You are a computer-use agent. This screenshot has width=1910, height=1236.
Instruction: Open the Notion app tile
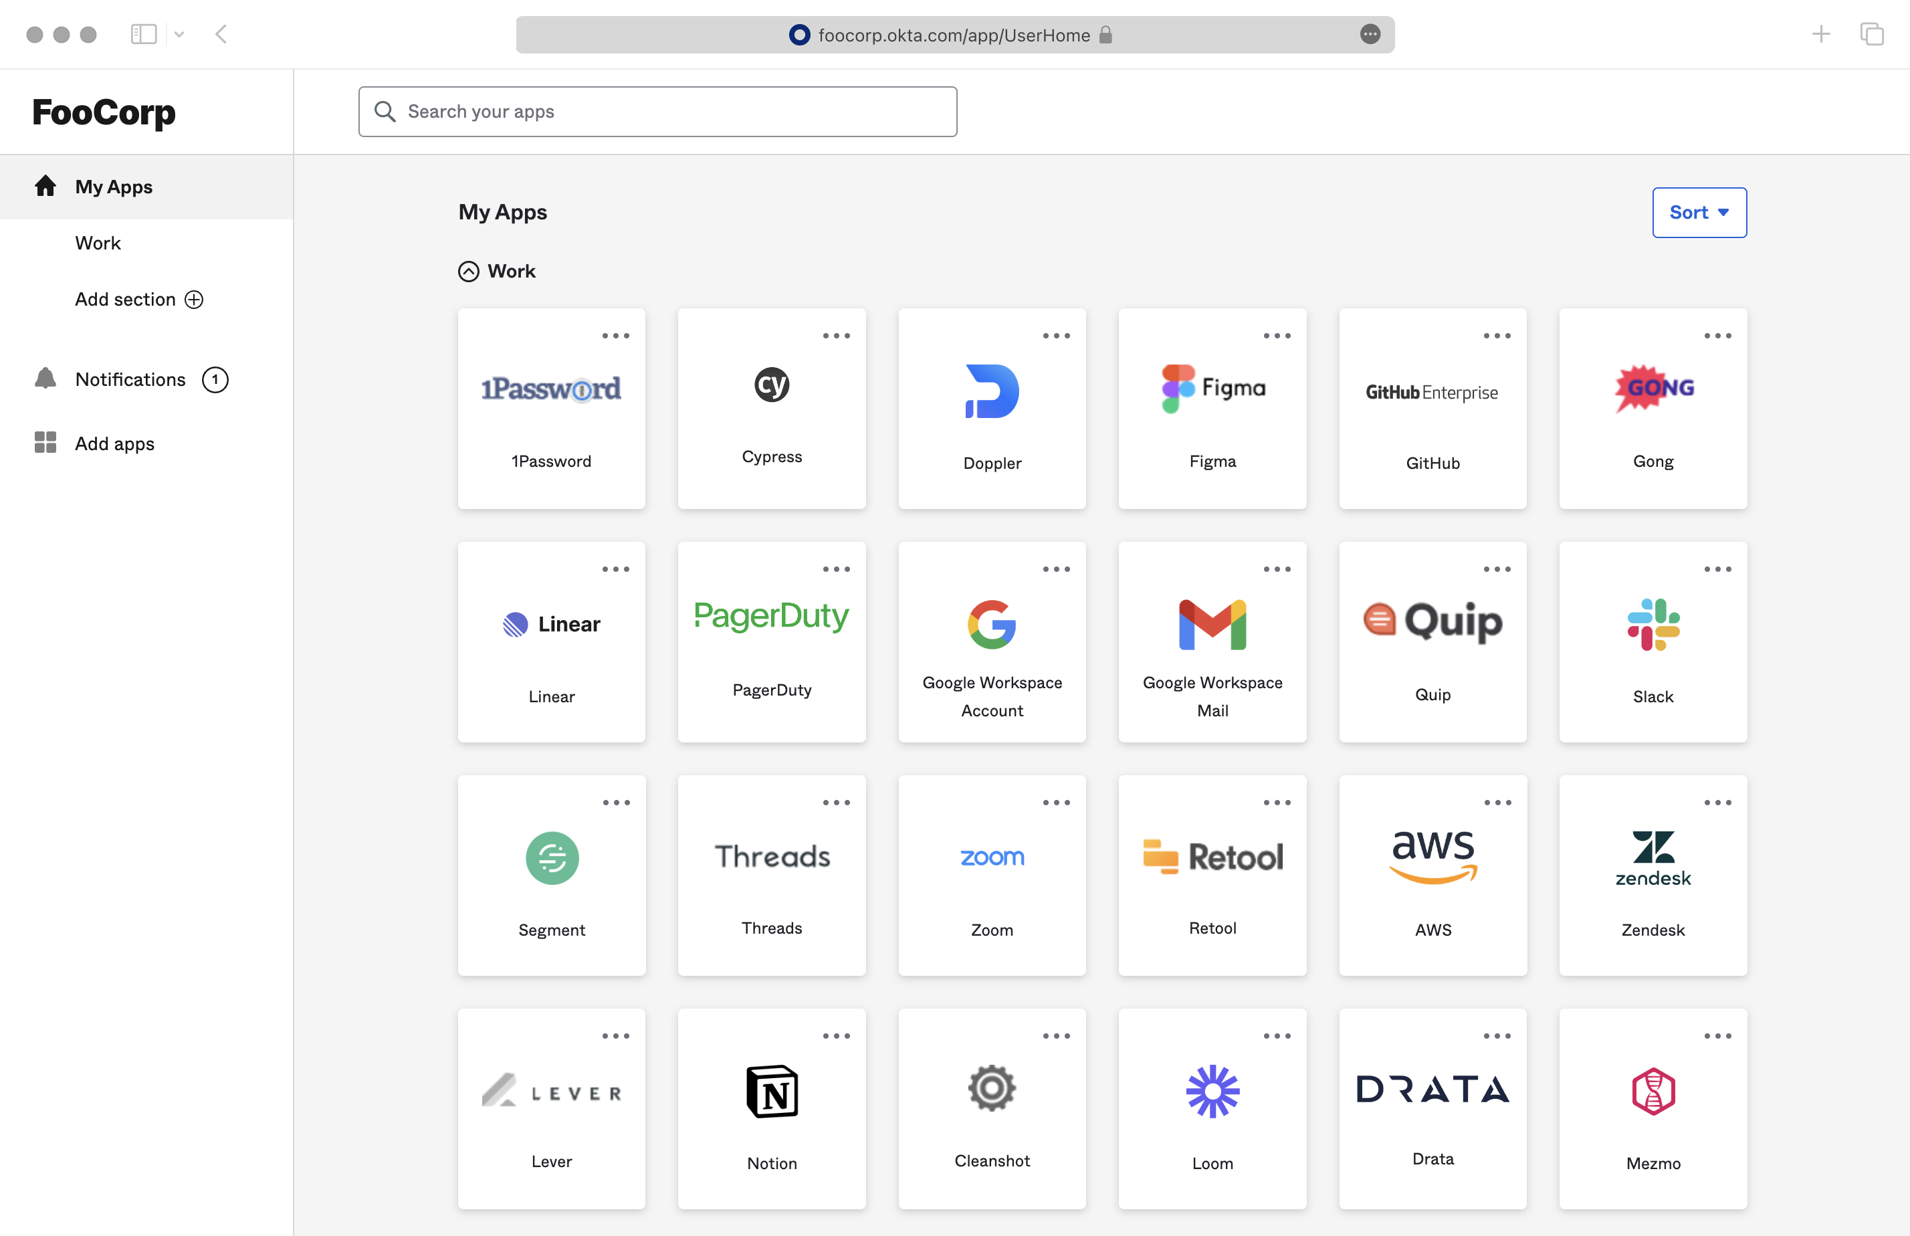(x=771, y=1108)
